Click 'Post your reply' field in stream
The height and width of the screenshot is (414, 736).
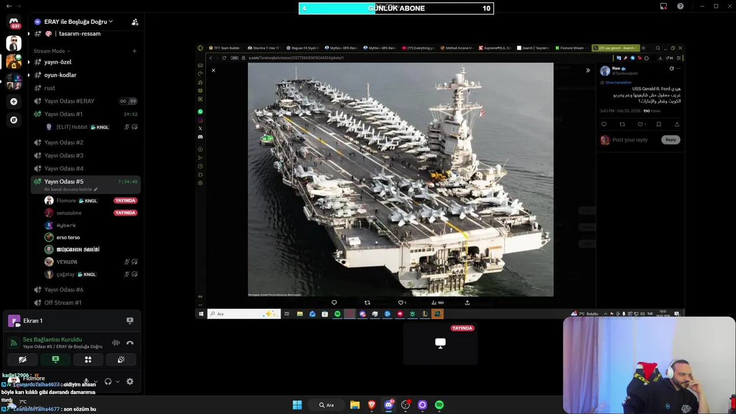tap(630, 140)
